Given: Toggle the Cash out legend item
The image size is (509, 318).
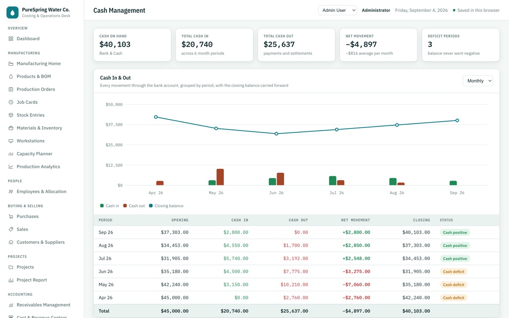Looking at the screenshot, I should click(x=134, y=206).
